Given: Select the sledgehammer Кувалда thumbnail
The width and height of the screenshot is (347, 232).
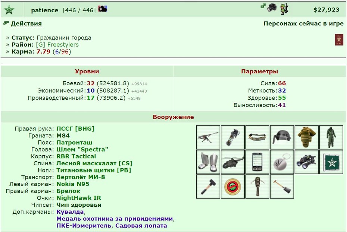Looking at the screenshot, I should (208, 186).
